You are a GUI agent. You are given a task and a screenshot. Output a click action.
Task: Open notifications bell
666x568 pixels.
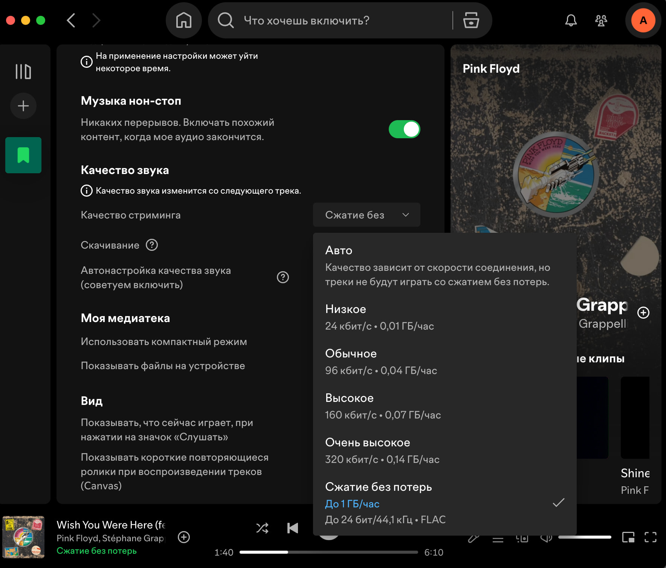point(571,20)
